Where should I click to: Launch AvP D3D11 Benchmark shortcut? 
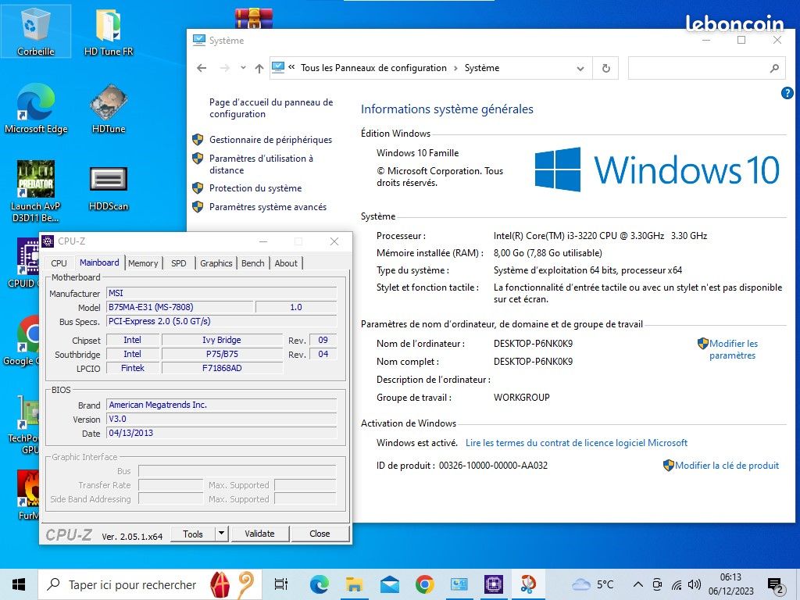tap(36, 191)
